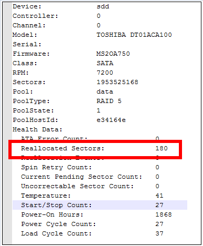Image resolution: width=203 pixels, height=246 pixels.
Task: Click the PoolType value RAID 5
Action: click(109, 101)
